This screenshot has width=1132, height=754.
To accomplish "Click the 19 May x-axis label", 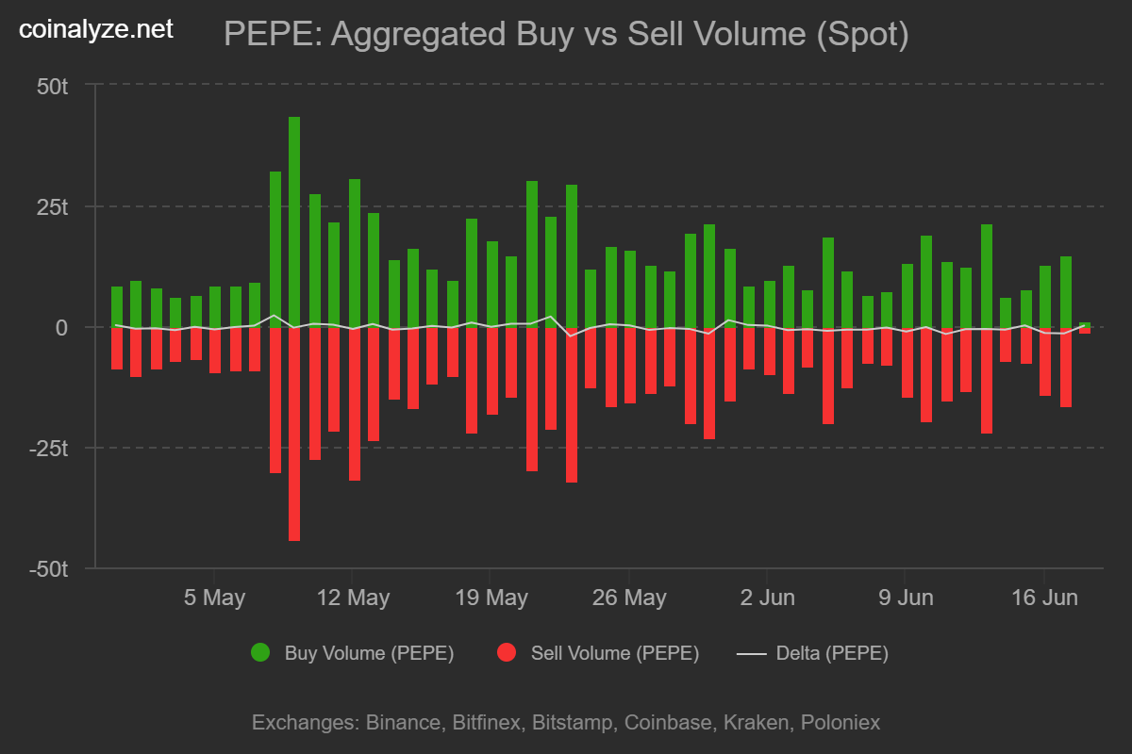I will (x=491, y=598).
